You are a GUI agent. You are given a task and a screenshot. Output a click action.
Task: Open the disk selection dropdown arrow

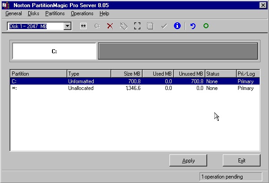[67, 26]
